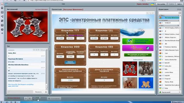Image resolution: width=184 pixels, height=103 pixels.
Task: Click the connected user icon under users list
Action: (160, 92)
